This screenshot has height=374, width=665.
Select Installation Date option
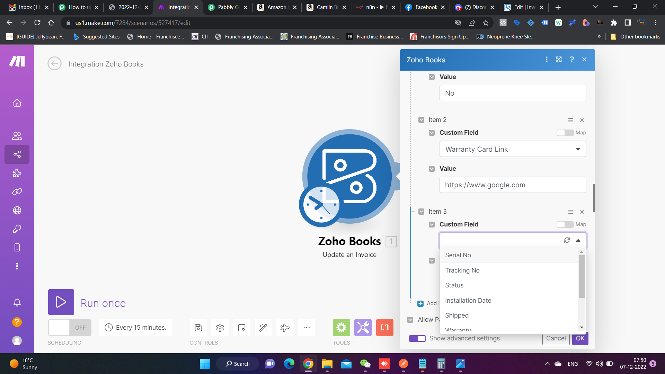[x=509, y=301]
